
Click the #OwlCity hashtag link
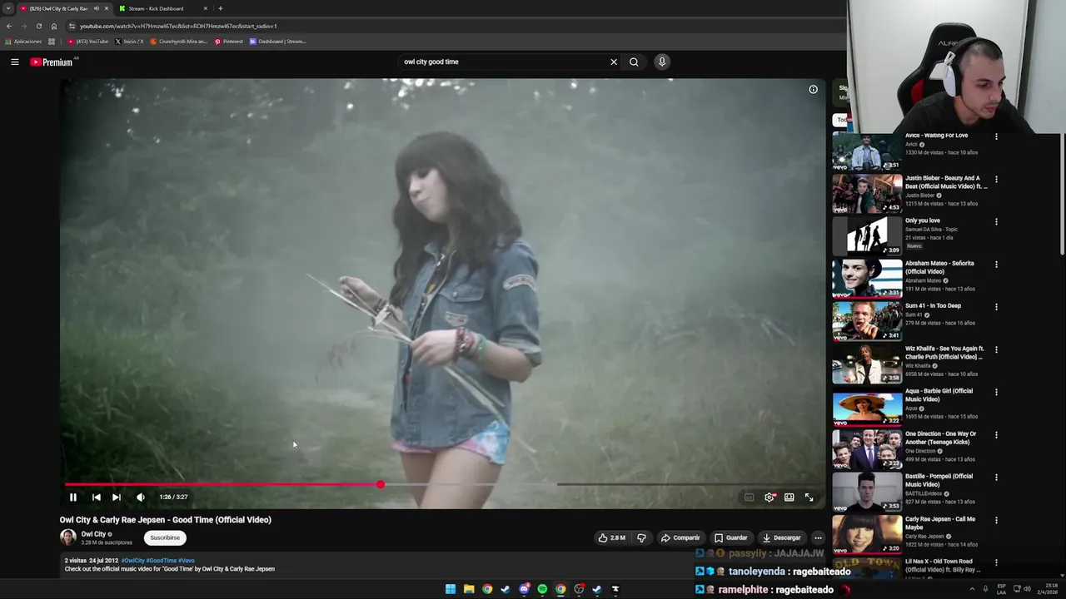click(x=132, y=561)
